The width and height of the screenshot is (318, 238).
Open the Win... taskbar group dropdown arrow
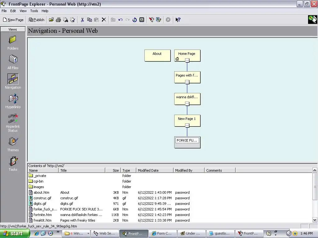click(88, 234)
